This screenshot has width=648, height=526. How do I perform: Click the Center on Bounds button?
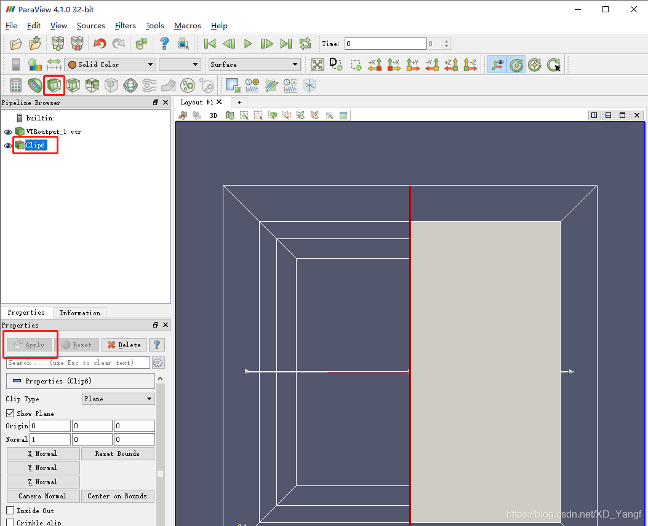click(118, 496)
